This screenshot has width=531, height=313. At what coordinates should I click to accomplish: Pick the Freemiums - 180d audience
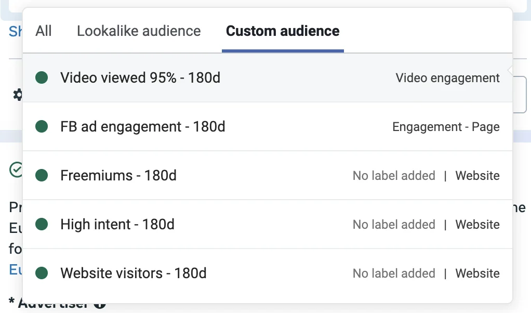pos(268,175)
